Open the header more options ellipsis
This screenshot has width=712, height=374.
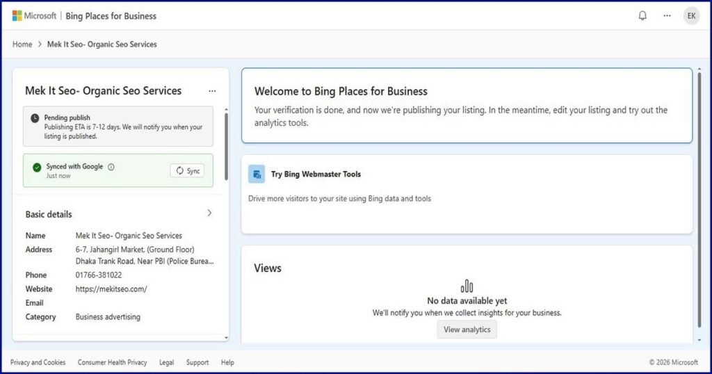tap(667, 16)
